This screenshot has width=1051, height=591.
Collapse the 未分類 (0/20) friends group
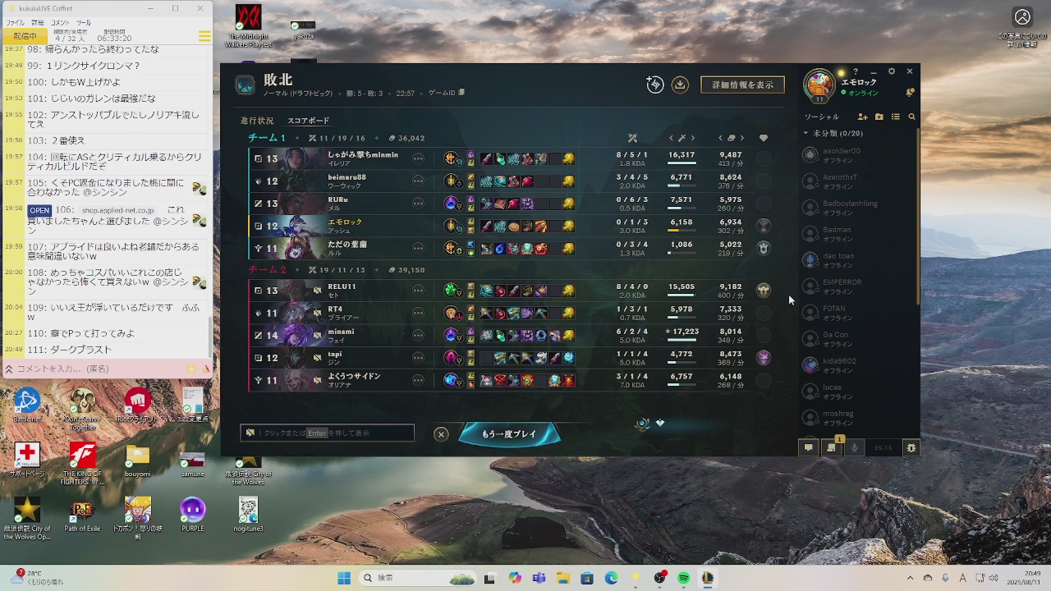805,133
